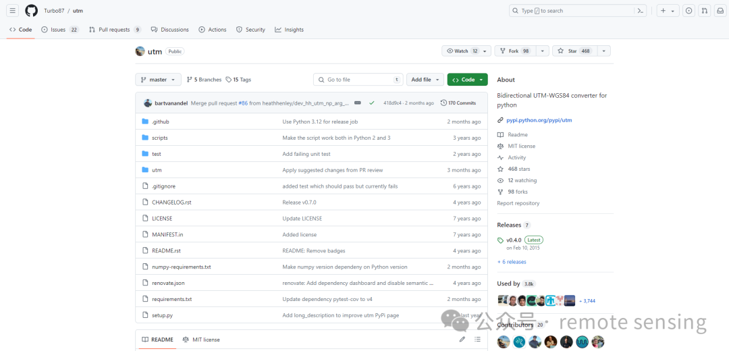
Task: Open pypi.python.org/pypi/utm link
Action: coord(539,120)
